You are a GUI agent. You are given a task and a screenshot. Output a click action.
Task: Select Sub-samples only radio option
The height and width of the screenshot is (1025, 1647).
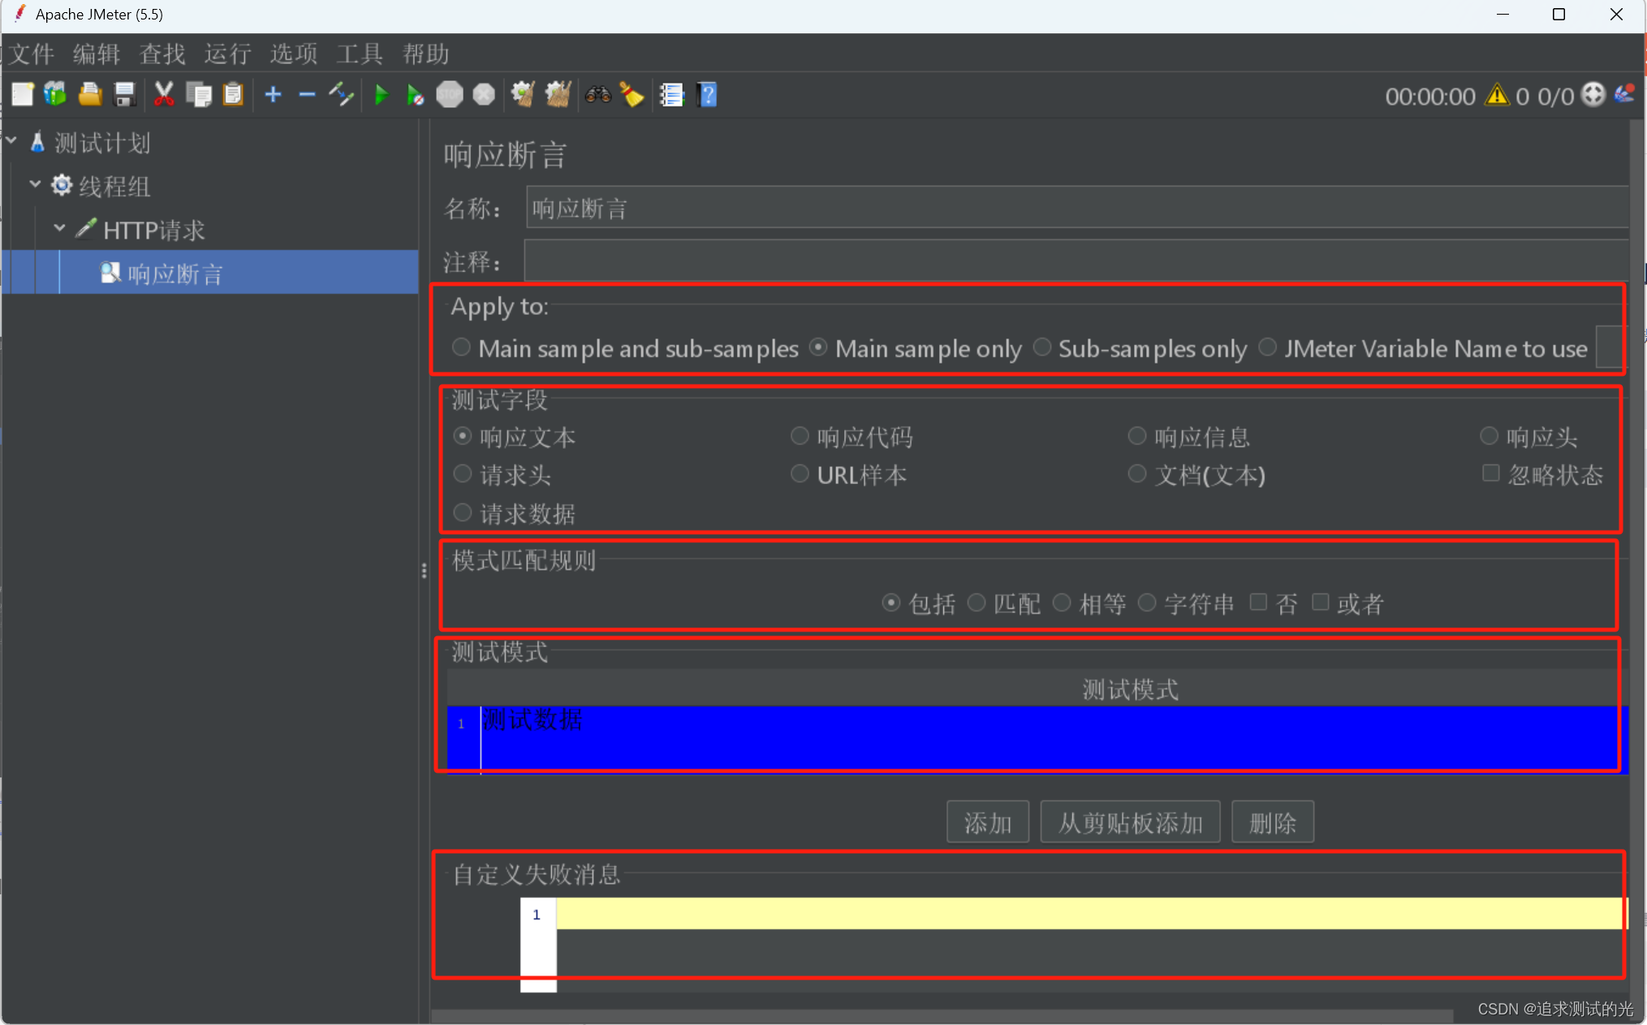coord(1042,348)
